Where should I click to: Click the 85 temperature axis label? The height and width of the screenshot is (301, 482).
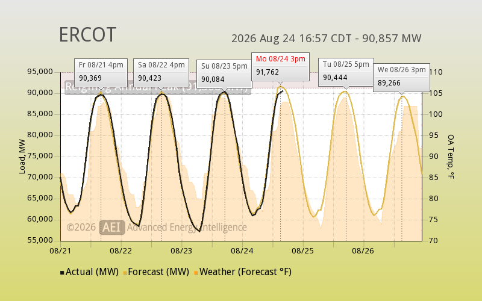[434, 178]
